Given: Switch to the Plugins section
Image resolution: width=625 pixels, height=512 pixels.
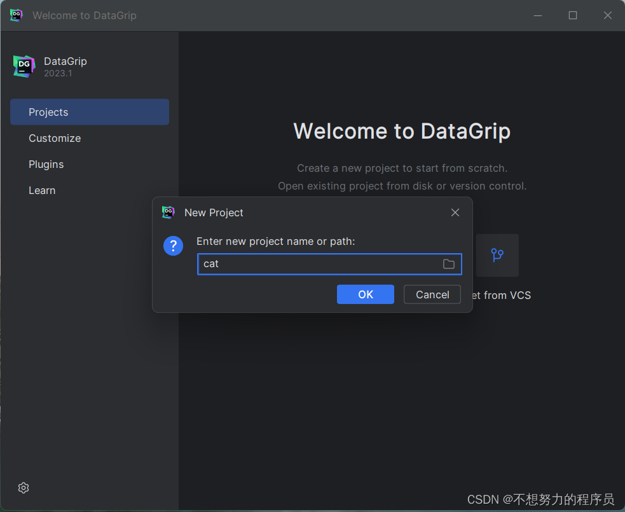Looking at the screenshot, I should (46, 164).
